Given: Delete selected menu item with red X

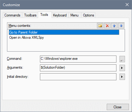Looking at the screenshot, I should [x=107, y=26].
